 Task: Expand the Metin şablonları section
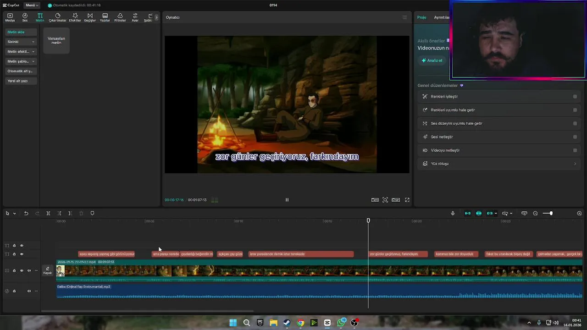pos(21,61)
